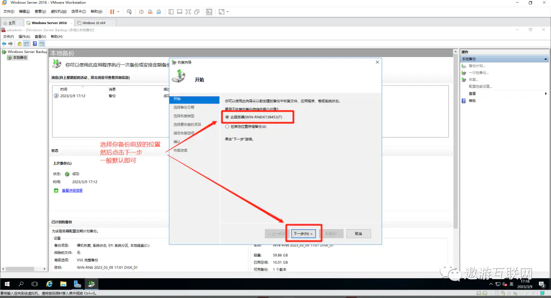Viewport: 551px width, 298px height.
Task: Open VMware 查看(V) menu
Action: 40,12
